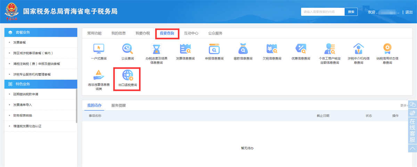This screenshot has width=417, height=167.
Task: Collapse the 套餐业务 sidebar section
Action: tap(40, 32)
